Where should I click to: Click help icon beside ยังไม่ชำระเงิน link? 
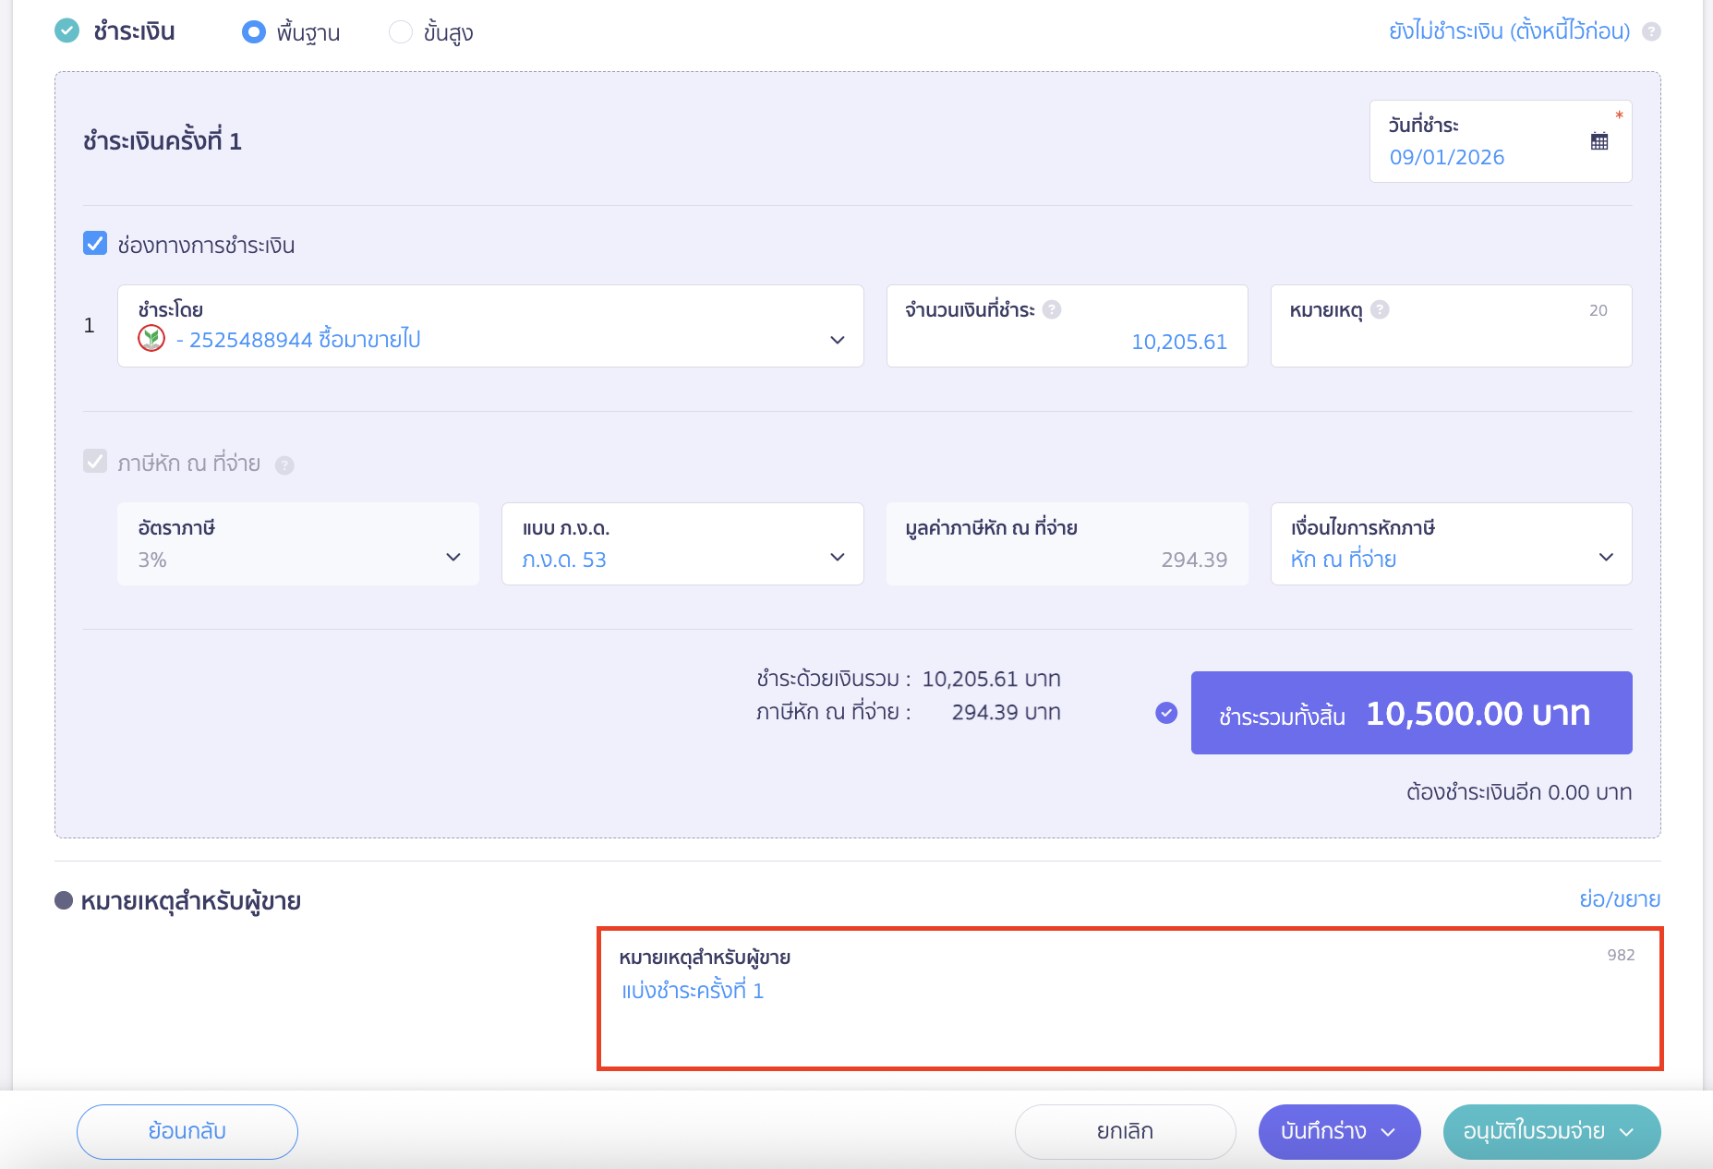[x=1652, y=32]
